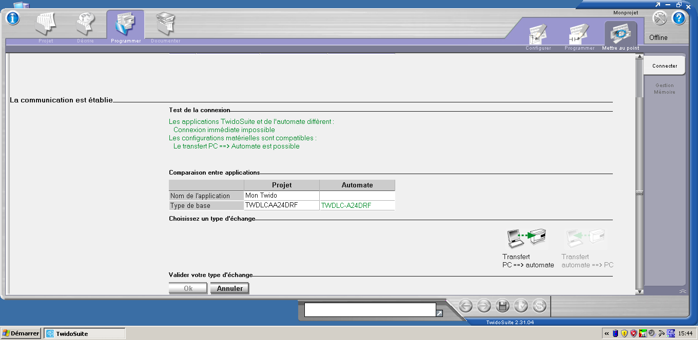Open the preferences tools icon
This screenshot has width=698, height=340.
(x=660, y=18)
